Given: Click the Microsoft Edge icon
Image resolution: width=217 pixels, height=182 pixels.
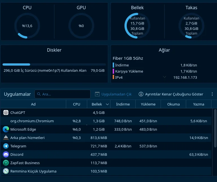Looking at the screenshot, I should click(x=6, y=129).
